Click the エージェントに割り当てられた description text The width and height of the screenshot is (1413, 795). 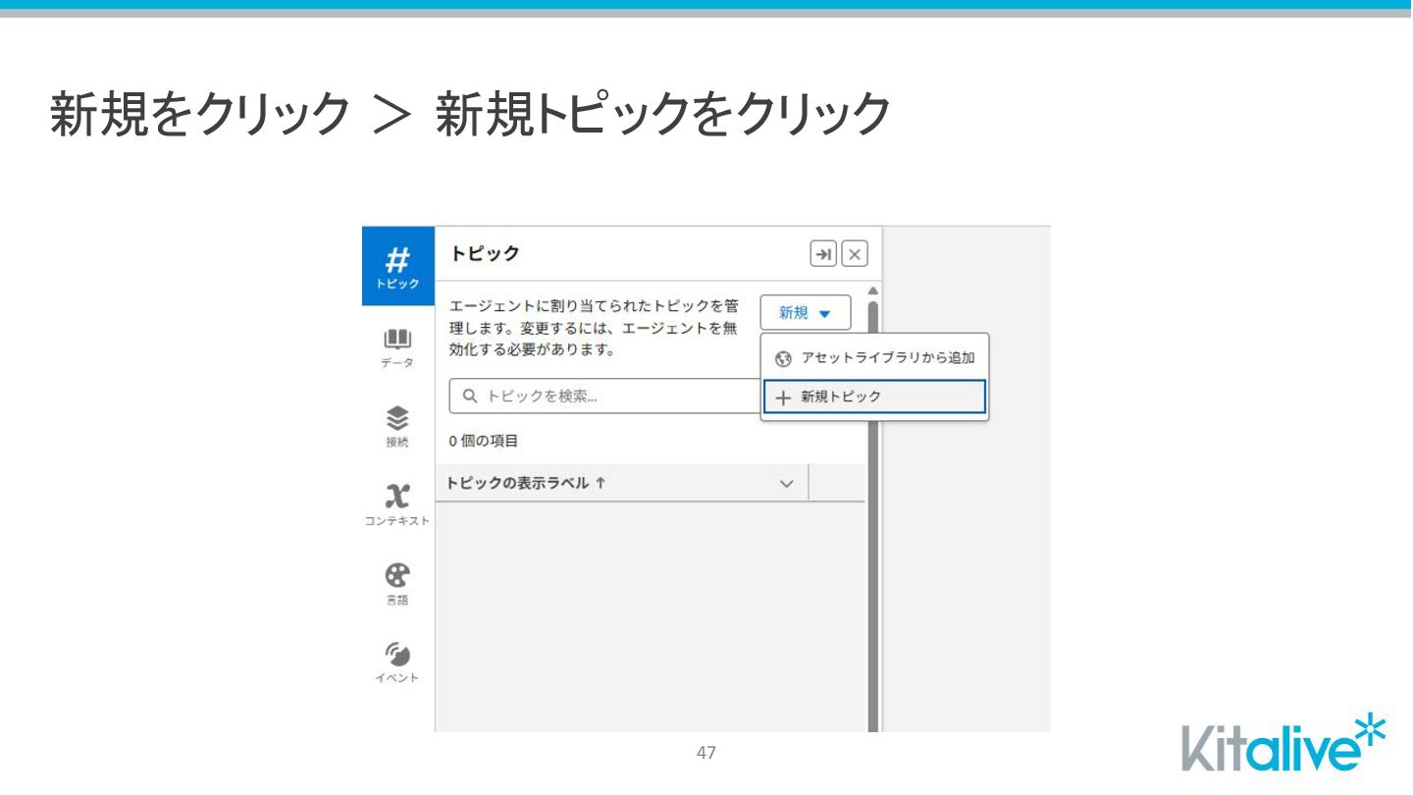click(594, 328)
